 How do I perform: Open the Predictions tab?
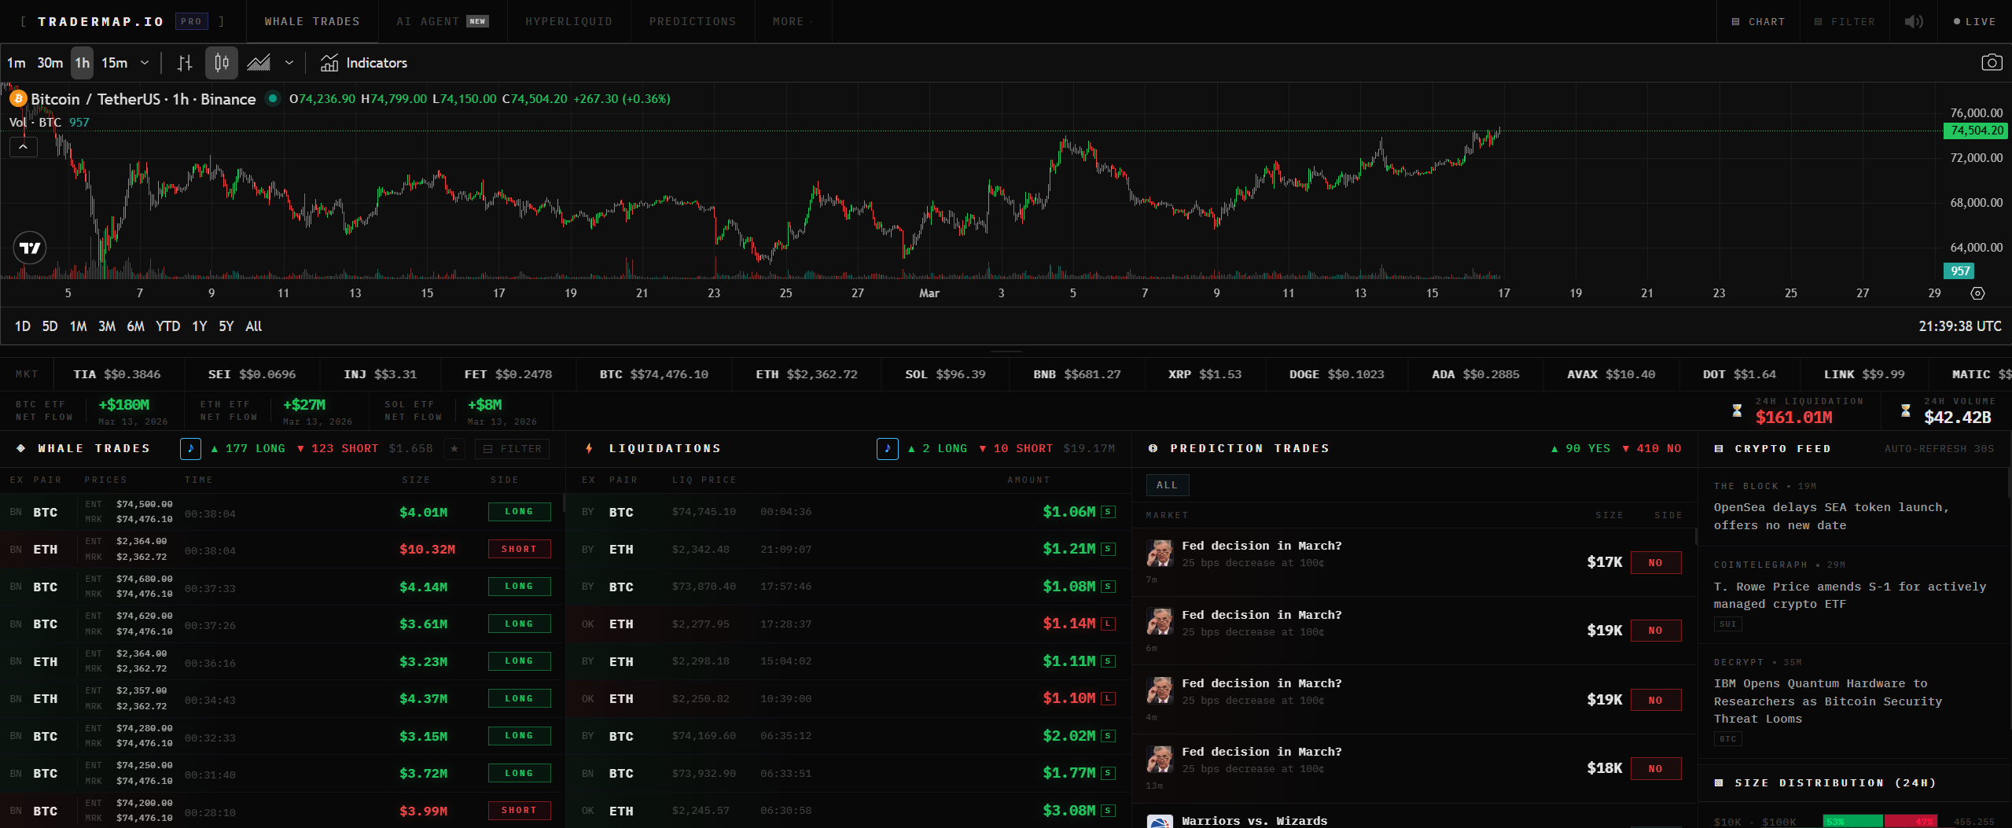point(692,22)
